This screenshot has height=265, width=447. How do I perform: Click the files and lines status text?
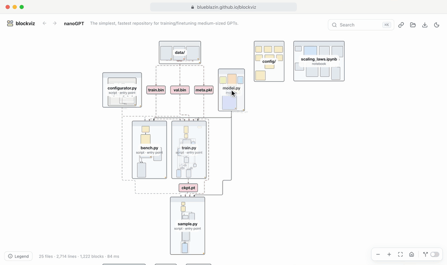click(79, 257)
